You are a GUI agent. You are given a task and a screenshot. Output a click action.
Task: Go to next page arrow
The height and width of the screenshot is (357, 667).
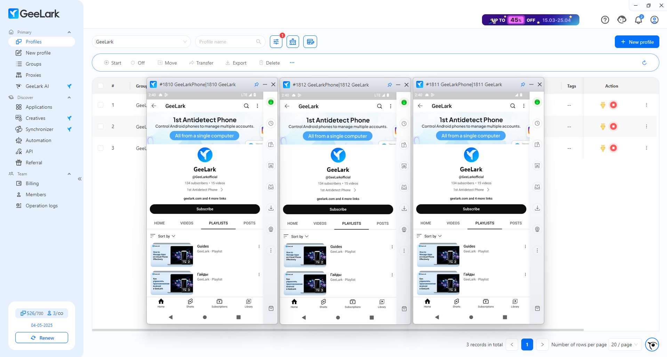click(x=543, y=344)
